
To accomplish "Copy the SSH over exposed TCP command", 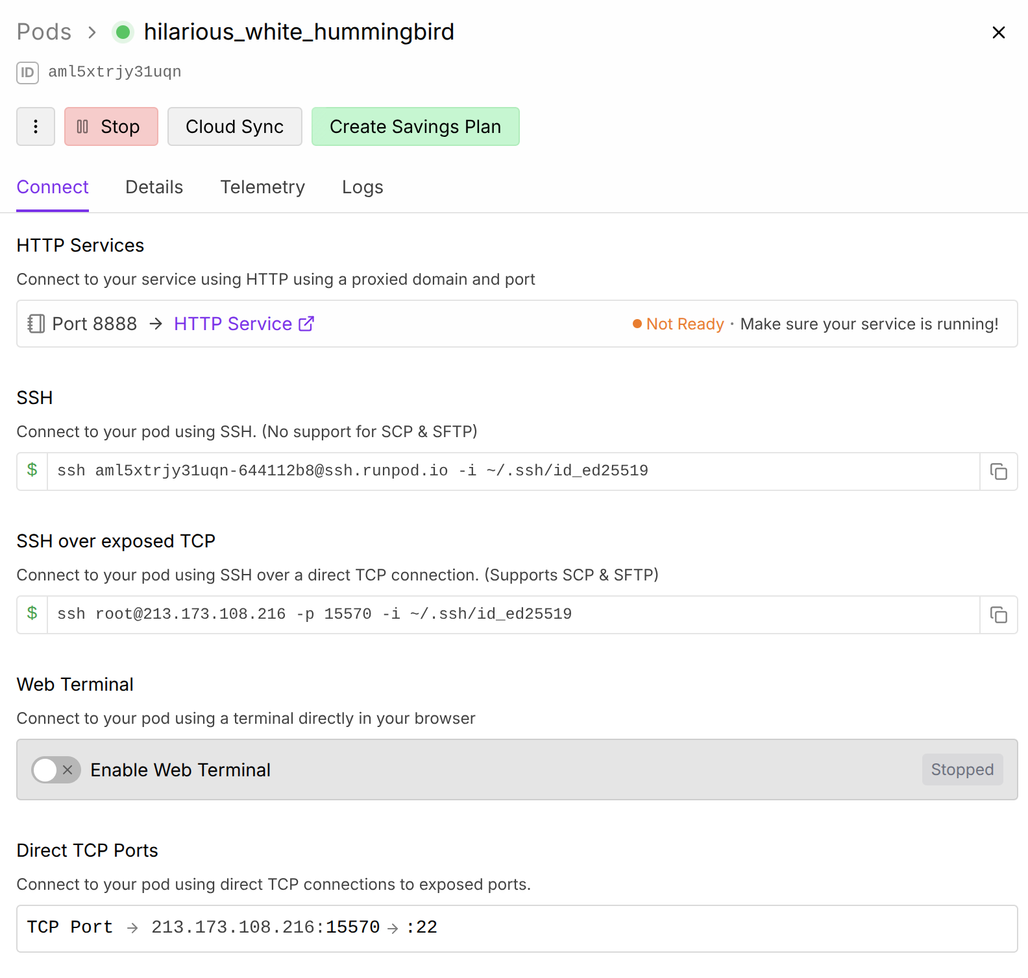I will [x=998, y=615].
